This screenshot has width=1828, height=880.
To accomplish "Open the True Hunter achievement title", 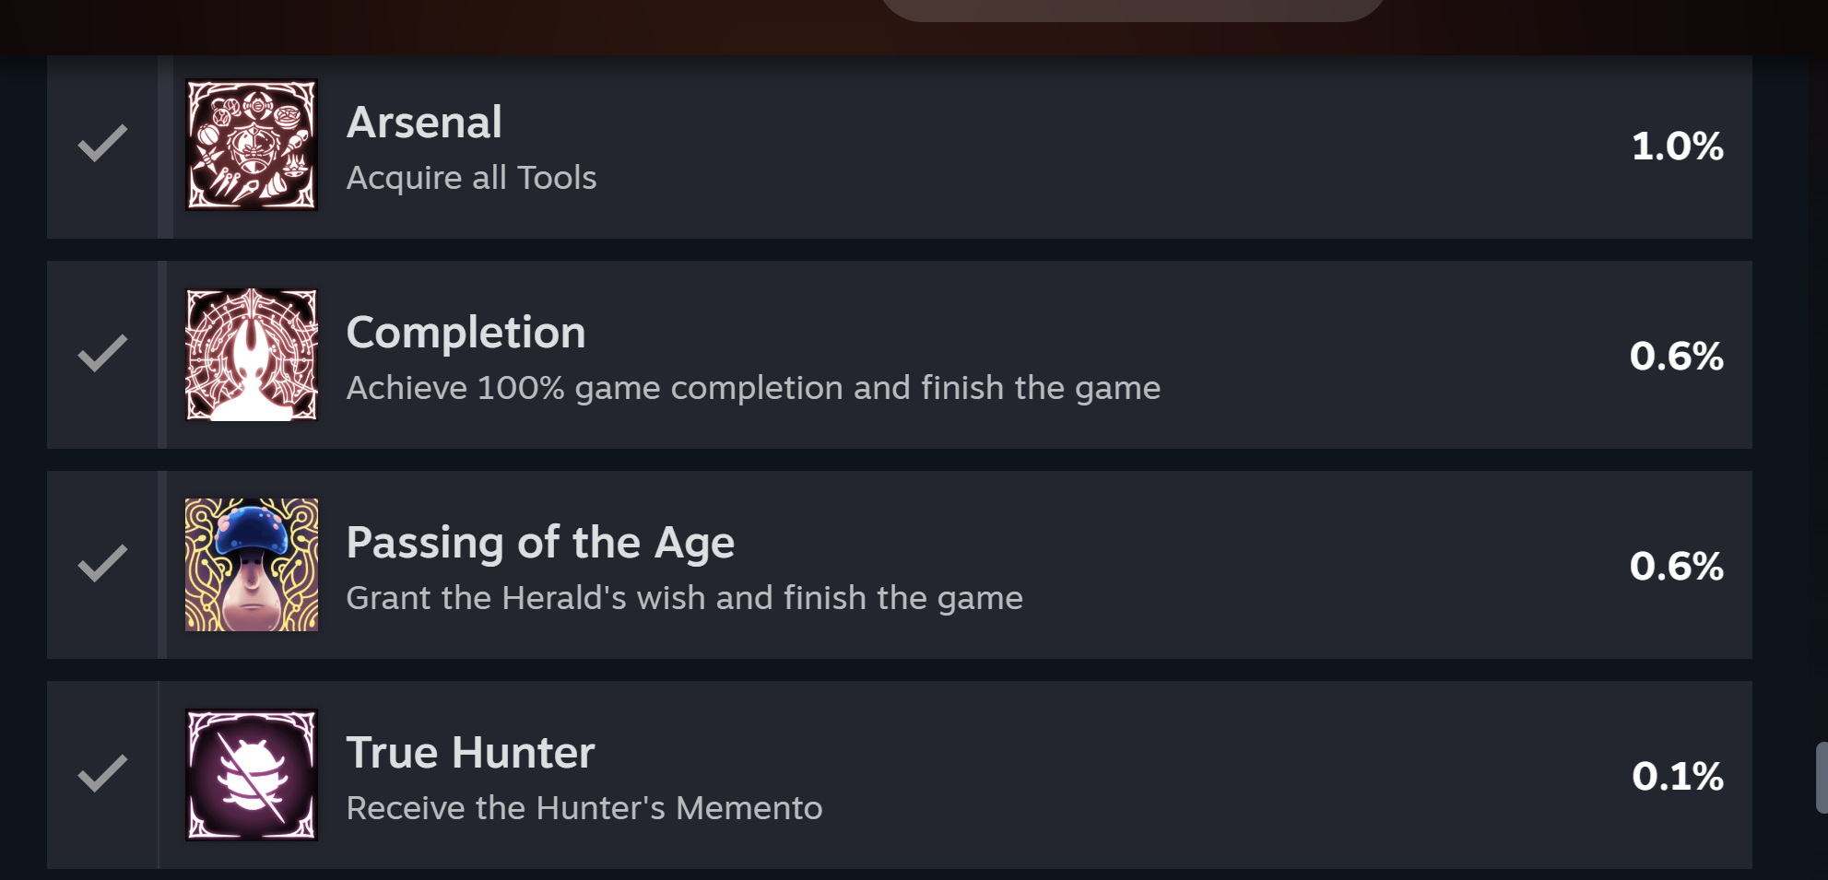I will click(470, 753).
